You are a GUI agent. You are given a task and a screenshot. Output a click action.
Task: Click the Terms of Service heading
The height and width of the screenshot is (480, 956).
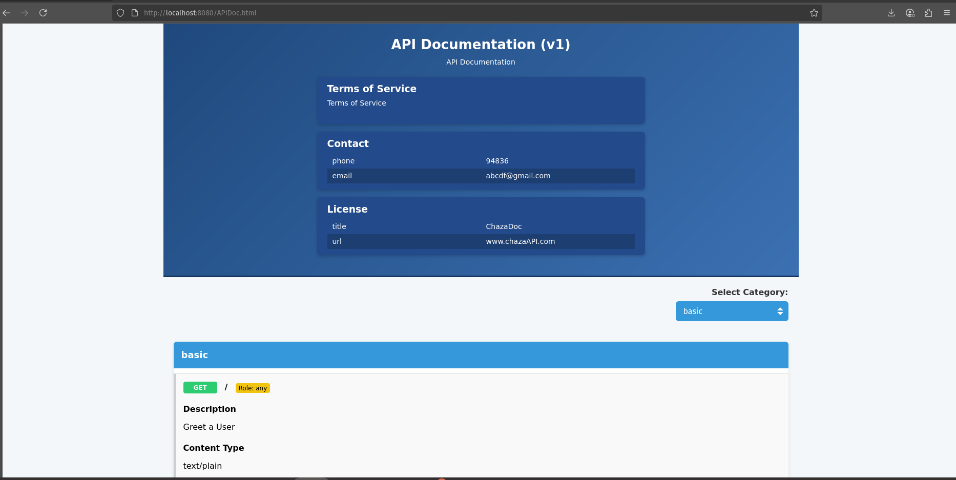click(x=371, y=89)
